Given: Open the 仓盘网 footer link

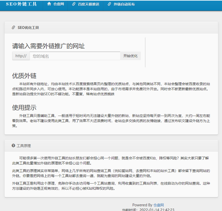Looking at the screenshot, I should (159, 205).
